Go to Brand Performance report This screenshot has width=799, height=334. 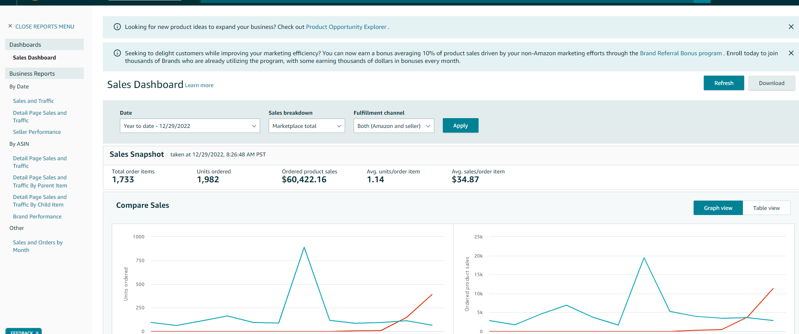37,216
